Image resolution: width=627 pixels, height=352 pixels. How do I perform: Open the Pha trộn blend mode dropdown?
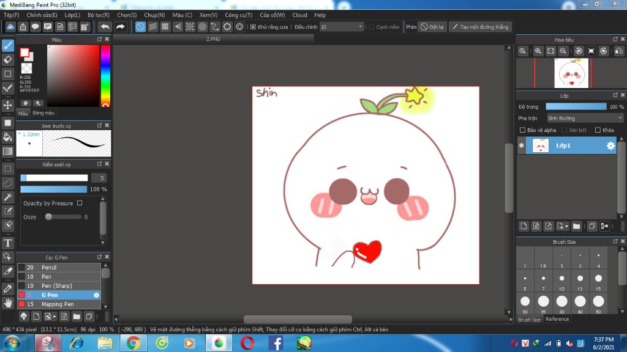coord(585,118)
